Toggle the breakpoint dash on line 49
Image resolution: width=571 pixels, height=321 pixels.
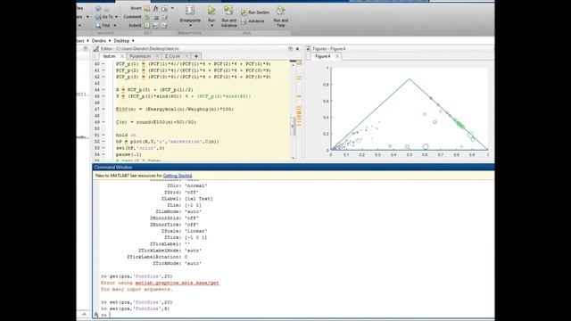(x=103, y=122)
